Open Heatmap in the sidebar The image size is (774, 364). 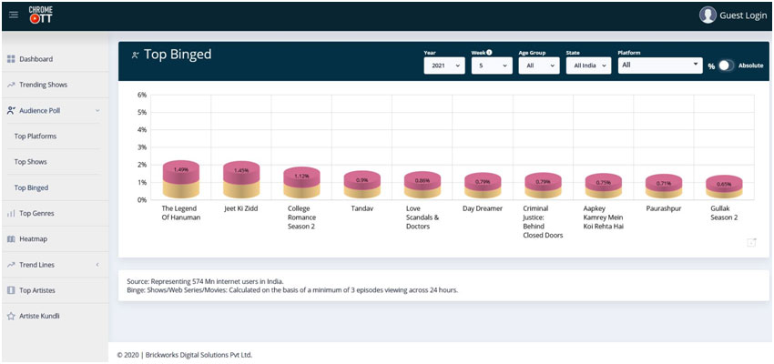[x=35, y=238]
